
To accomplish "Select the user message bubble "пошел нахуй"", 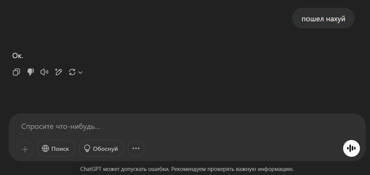I will [x=323, y=18].
